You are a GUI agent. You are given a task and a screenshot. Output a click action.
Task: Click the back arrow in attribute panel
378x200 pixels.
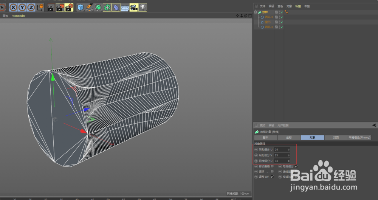click(374, 125)
